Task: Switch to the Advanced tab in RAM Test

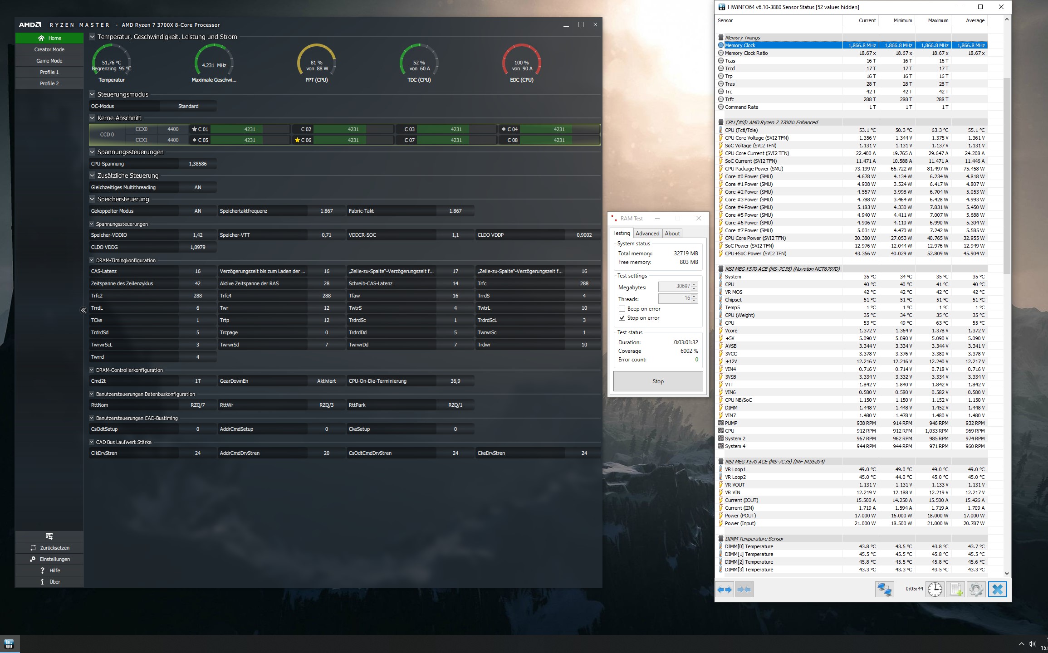Action: coord(647,234)
